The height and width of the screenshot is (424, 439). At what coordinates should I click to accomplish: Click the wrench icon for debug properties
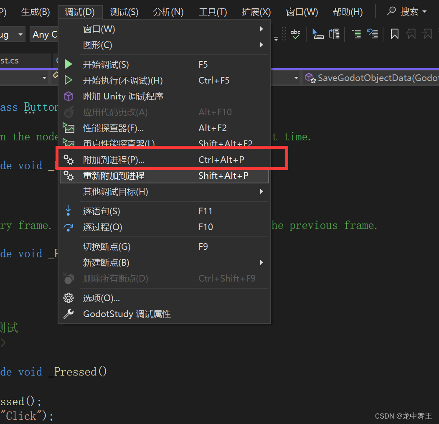point(69,314)
